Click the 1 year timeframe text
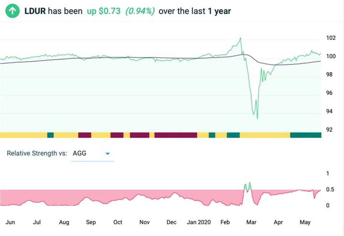The height and width of the screenshot is (236, 344). (219, 11)
